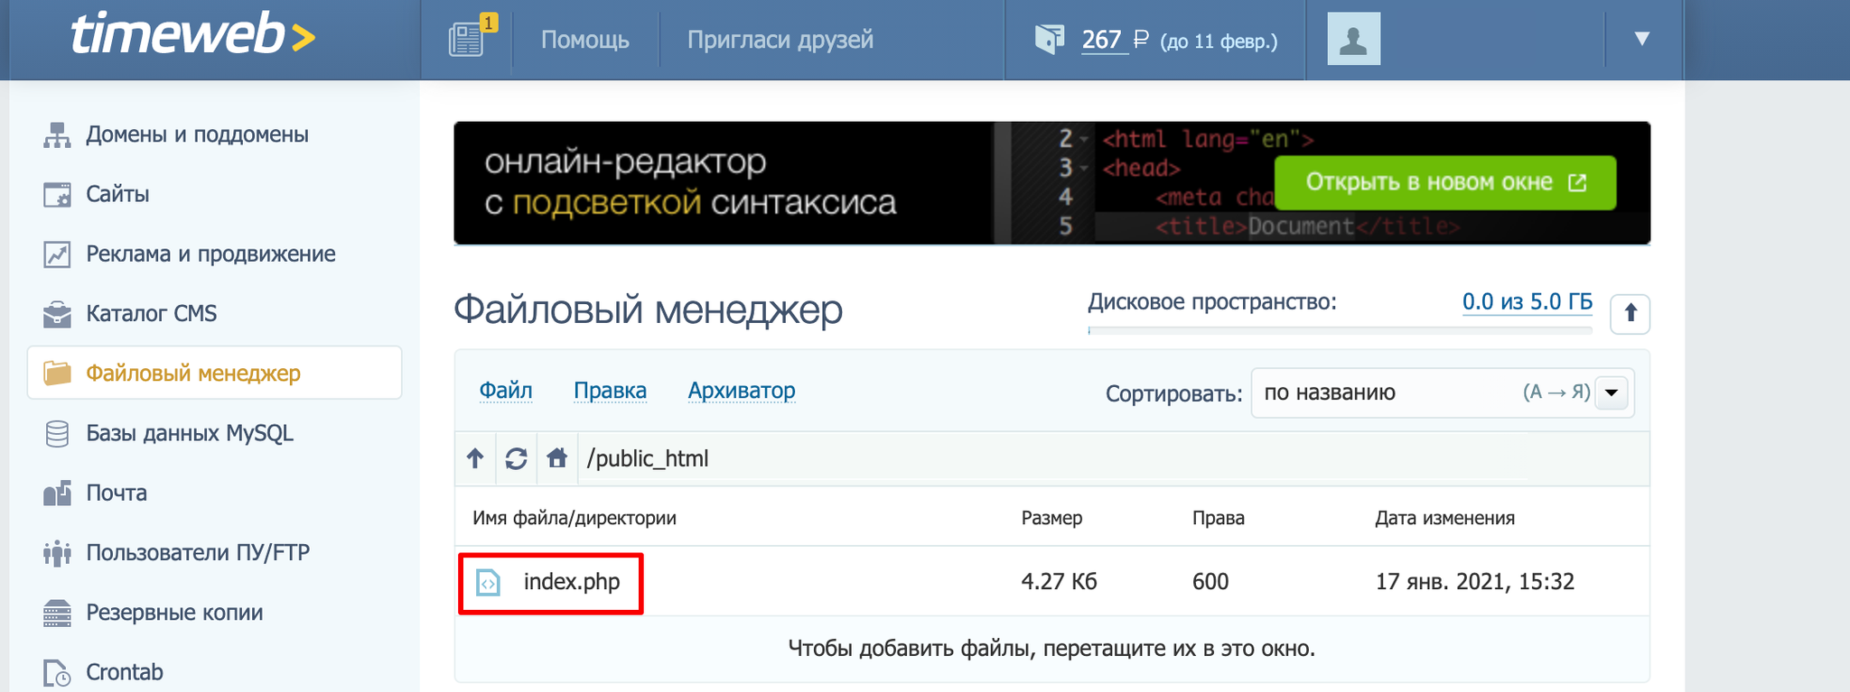Viewport: 1850px width, 692px height.
Task: Click the disk space usage progress bar
Action: (x=1340, y=330)
